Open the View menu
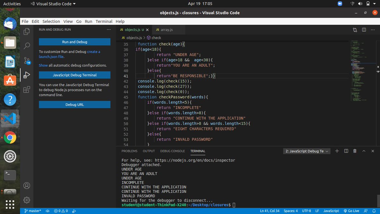The width and height of the screenshot is (380, 214). pyautogui.click(x=68, y=21)
